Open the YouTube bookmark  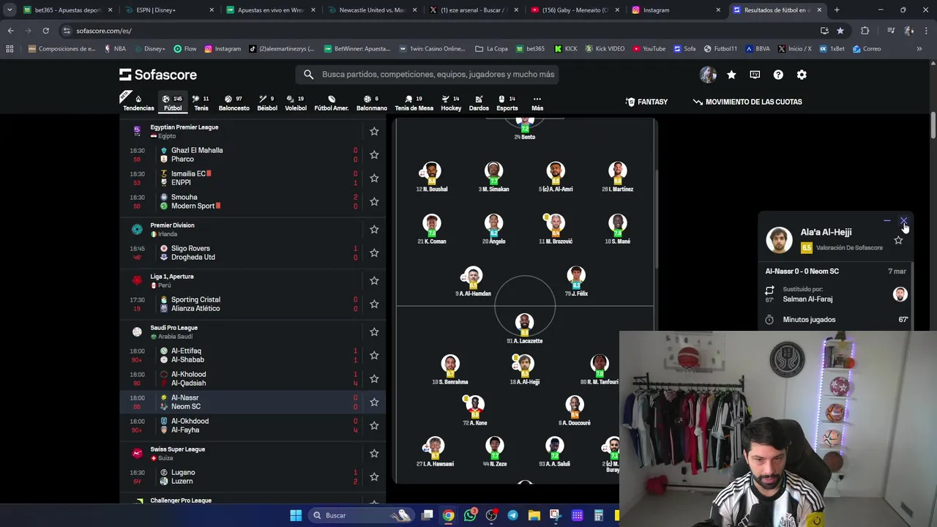click(649, 49)
